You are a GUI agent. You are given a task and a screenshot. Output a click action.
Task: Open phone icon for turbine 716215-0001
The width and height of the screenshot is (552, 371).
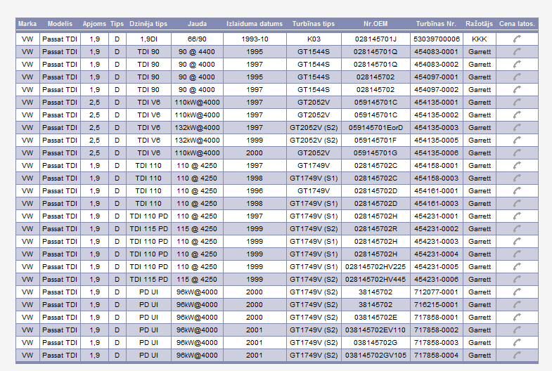517,305
